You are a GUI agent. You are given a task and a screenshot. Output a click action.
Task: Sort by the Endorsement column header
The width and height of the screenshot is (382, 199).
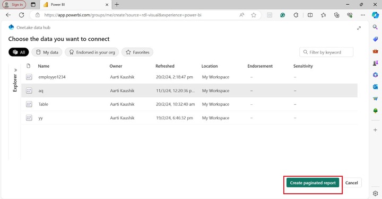pos(260,66)
